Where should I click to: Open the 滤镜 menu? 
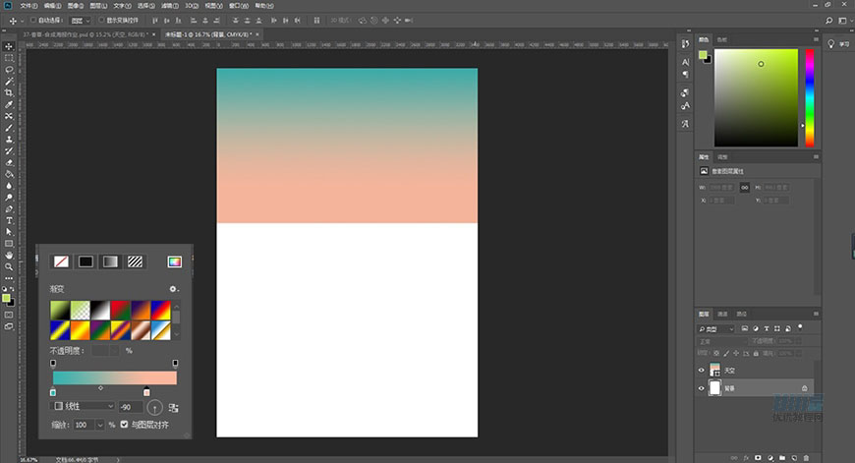[x=163, y=5]
